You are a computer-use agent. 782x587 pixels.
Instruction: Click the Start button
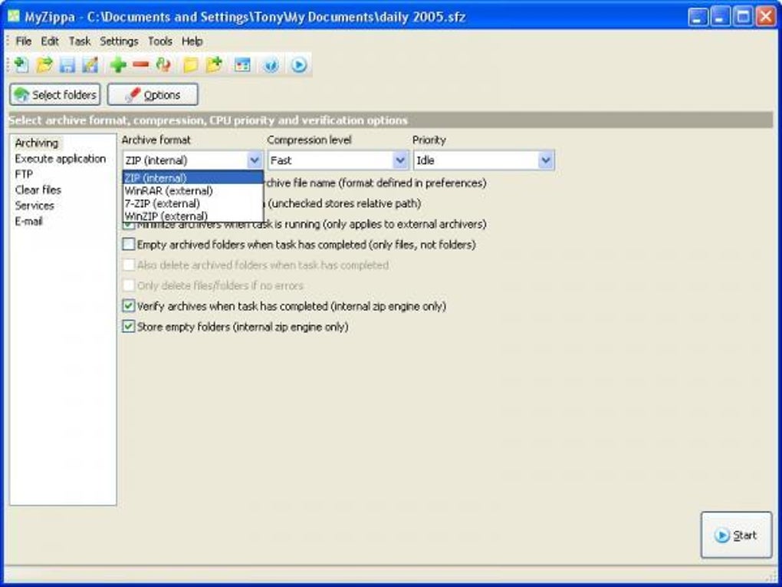coord(736,535)
